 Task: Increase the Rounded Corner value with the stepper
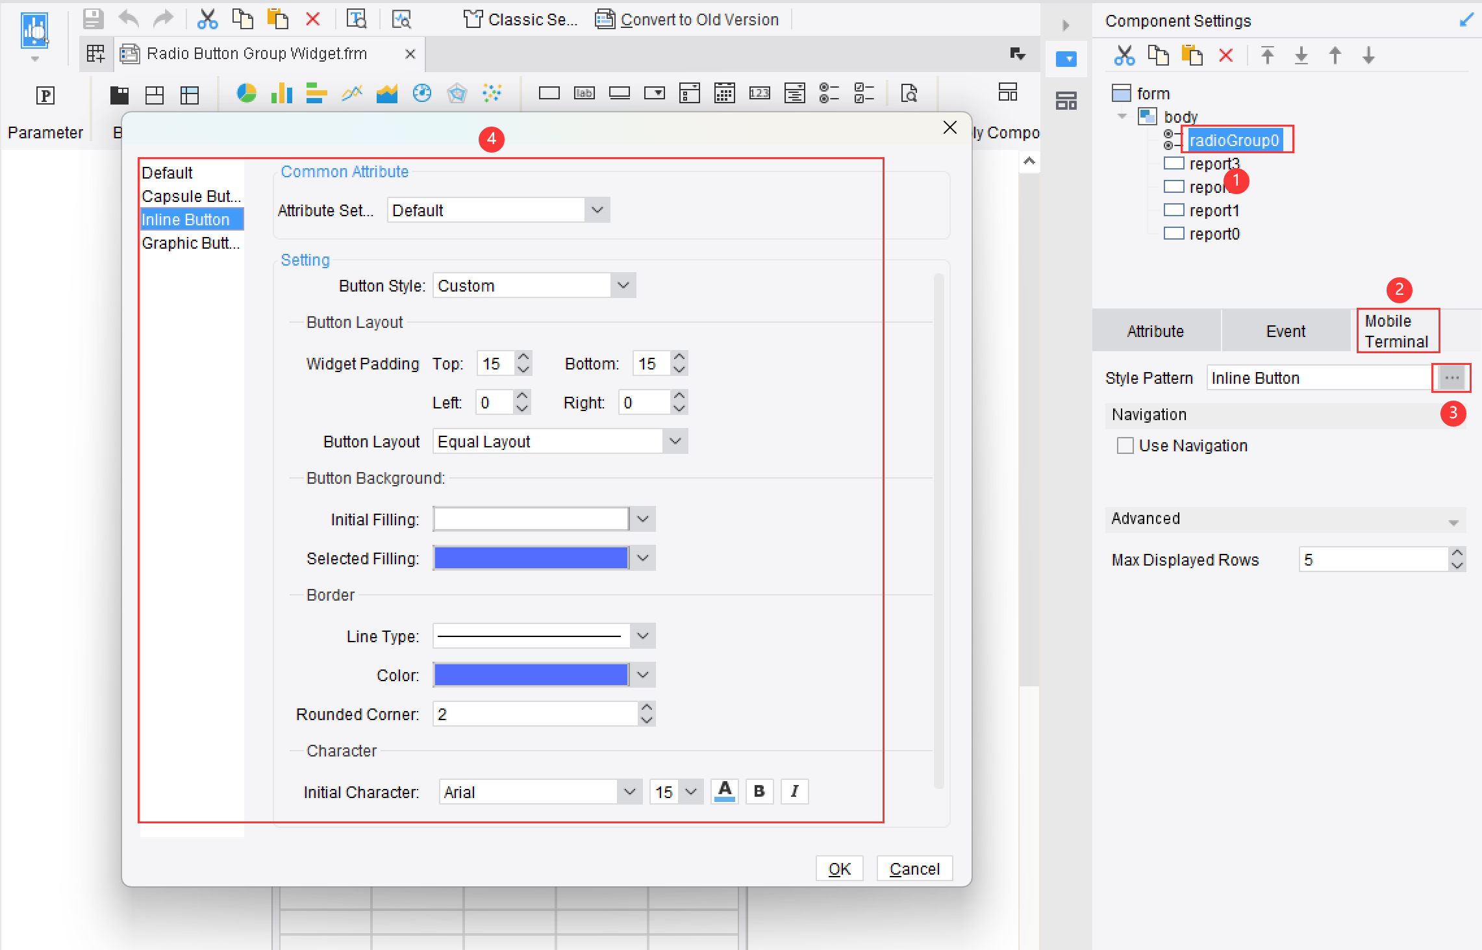tap(646, 708)
